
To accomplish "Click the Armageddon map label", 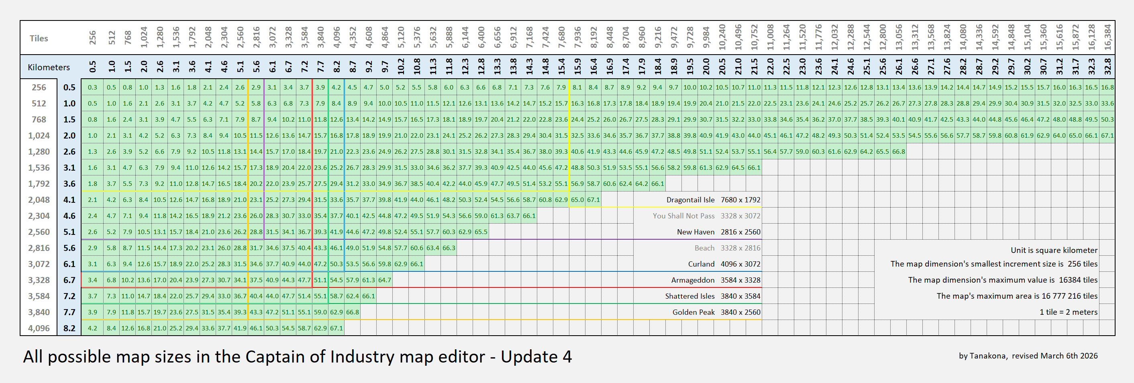I will 692,280.
